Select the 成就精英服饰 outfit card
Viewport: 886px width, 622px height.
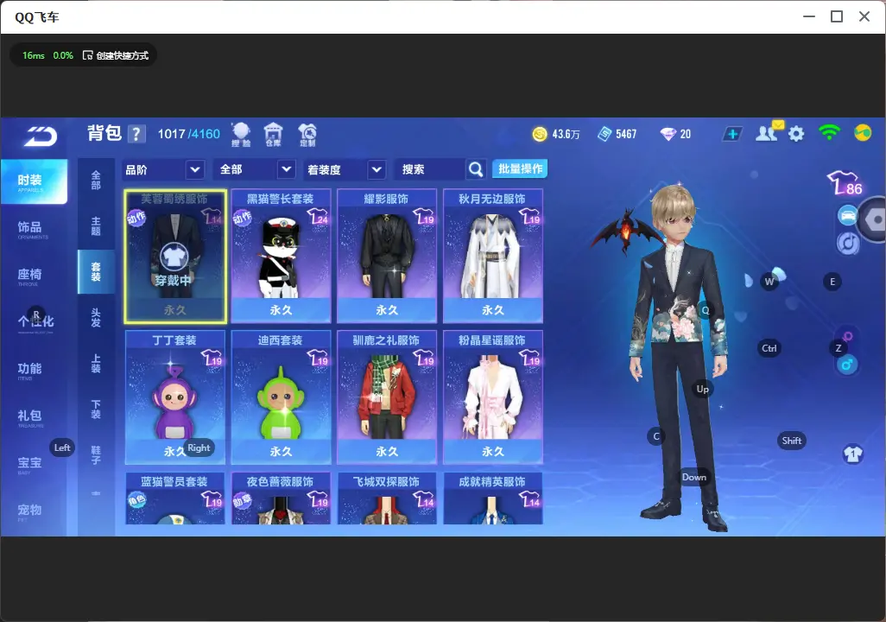pos(493,498)
